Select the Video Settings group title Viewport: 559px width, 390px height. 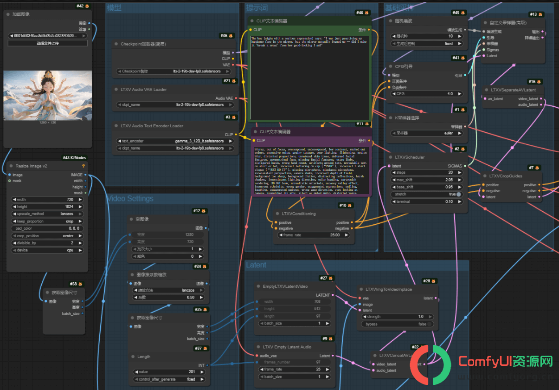tap(130, 199)
